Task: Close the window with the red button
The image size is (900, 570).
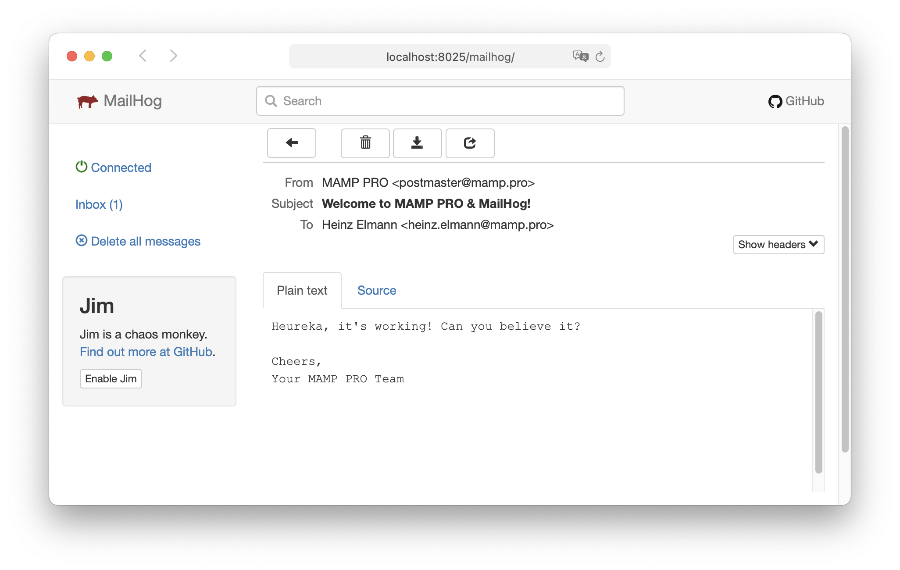Action: click(72, 56)
